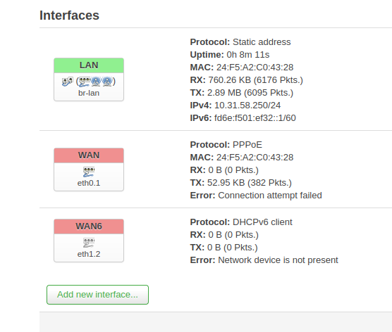Click the greyed ethernet icon above eth1.2
Viewport: 392px width, 332px height.
(x=89, y=243)
